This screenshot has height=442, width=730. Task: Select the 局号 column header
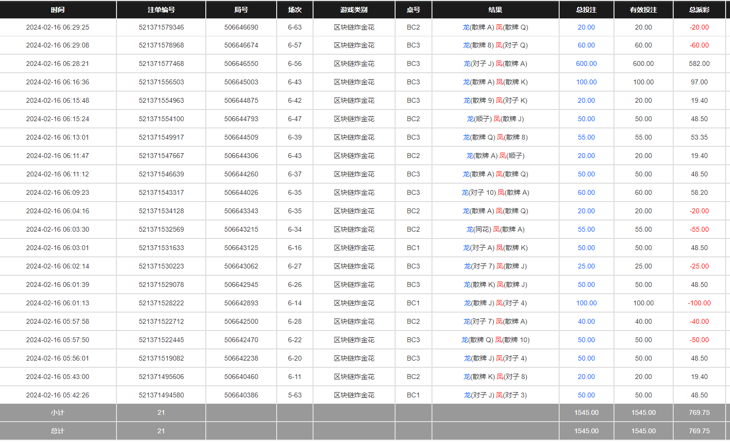point(241,10)
